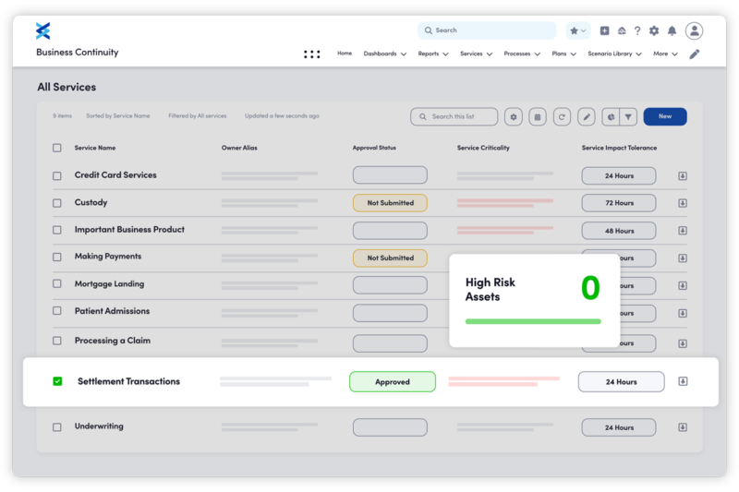Click the blue New button
This screenshot has height=492, width=739.
click(x=665, y=117)
